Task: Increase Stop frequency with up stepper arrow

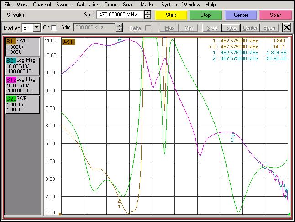Action: [147, 13]
